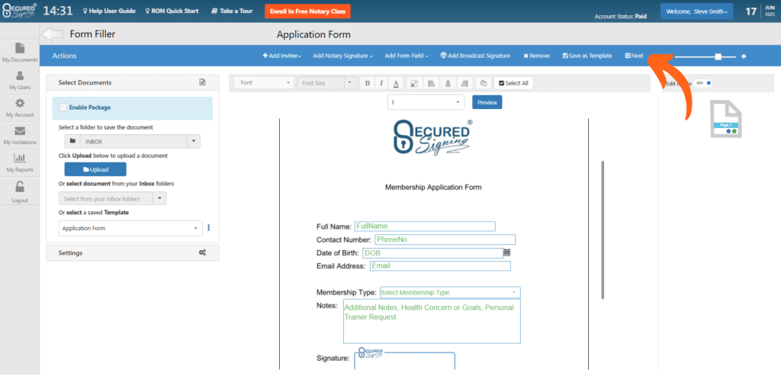781x392 pixels.
Task: Expand the Add Notary Signature menu
Action: click(x=342, y=56)
